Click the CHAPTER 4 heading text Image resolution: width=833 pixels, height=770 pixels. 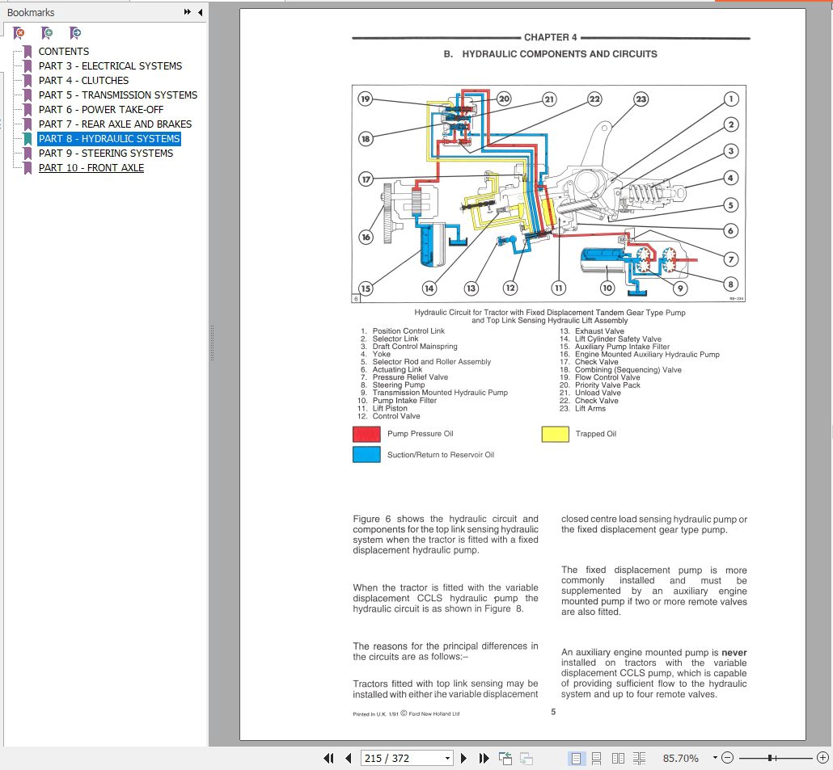[x=551, y=37]
